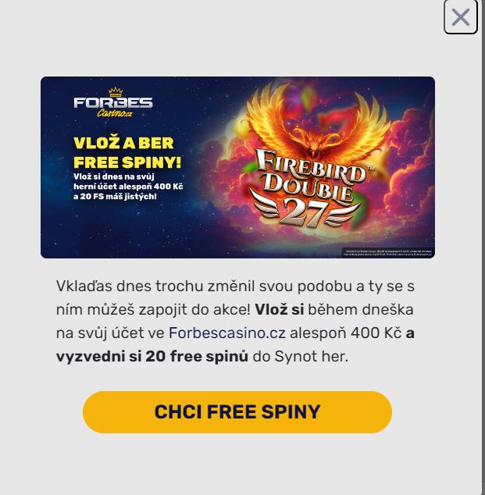Click the yellow Casino.cz script text
The width and height of the screenshot is (485, 495).
[115, 113]
